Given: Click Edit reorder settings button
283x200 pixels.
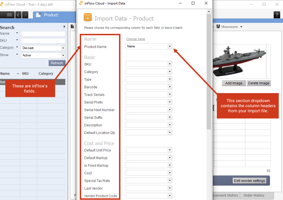Looking at the screenshot, I should (249, 181).
